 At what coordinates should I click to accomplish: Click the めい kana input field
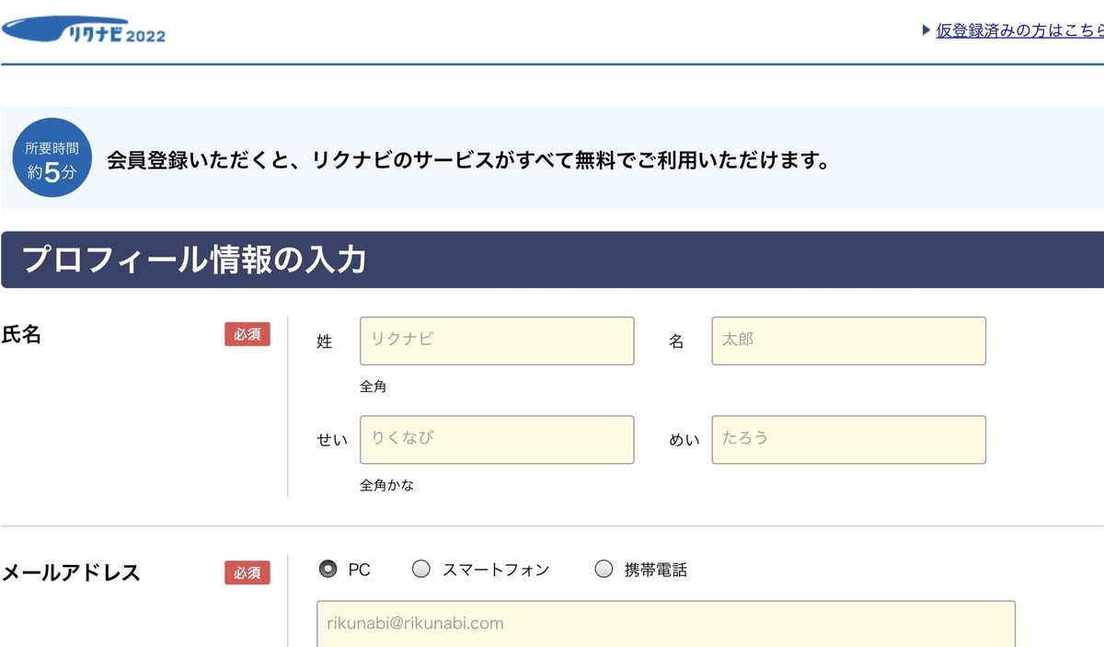(x=848, y=439)
